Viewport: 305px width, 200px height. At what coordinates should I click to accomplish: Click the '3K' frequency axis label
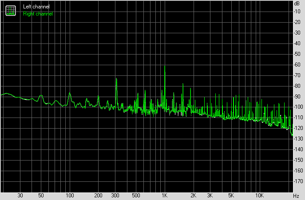coord(210,196)
